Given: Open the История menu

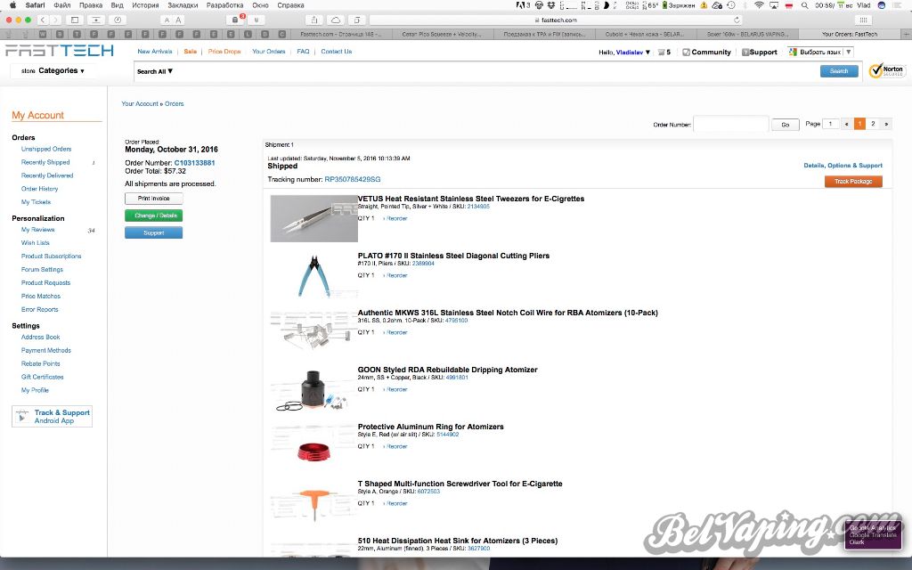Looking at the screenshot, I should pyautogui.click(x=145, y=4).
